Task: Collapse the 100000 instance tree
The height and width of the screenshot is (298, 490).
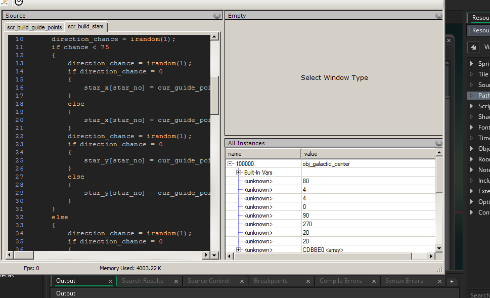Action: click(x=230, y=163)
